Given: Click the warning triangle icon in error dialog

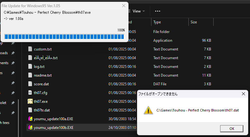Looking at the screenshot, I should click(x=148, y=110).
